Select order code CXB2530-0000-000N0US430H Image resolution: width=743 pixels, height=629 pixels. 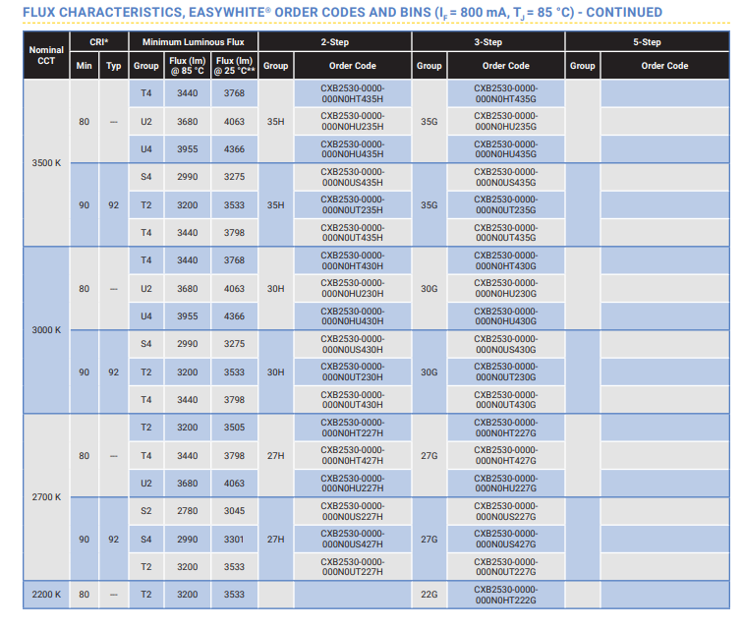click(353, 344)
